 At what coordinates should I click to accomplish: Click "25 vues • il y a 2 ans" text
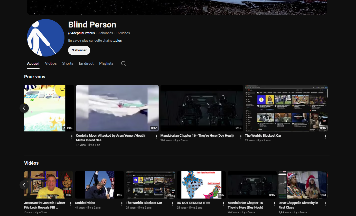coord(190,208)
